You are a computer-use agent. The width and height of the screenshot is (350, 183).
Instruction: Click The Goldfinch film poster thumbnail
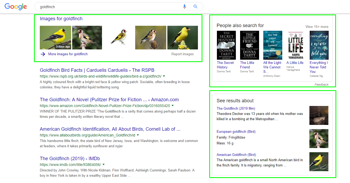click(x=319, y=115)
